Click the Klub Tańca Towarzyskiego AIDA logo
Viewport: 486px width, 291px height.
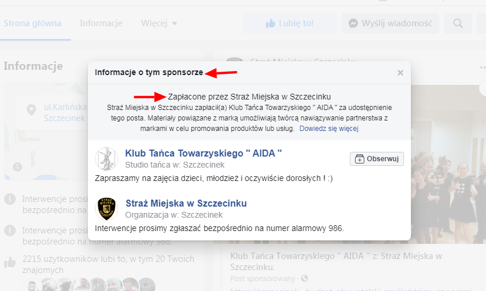pyautogui.click(x=107, y=159)
